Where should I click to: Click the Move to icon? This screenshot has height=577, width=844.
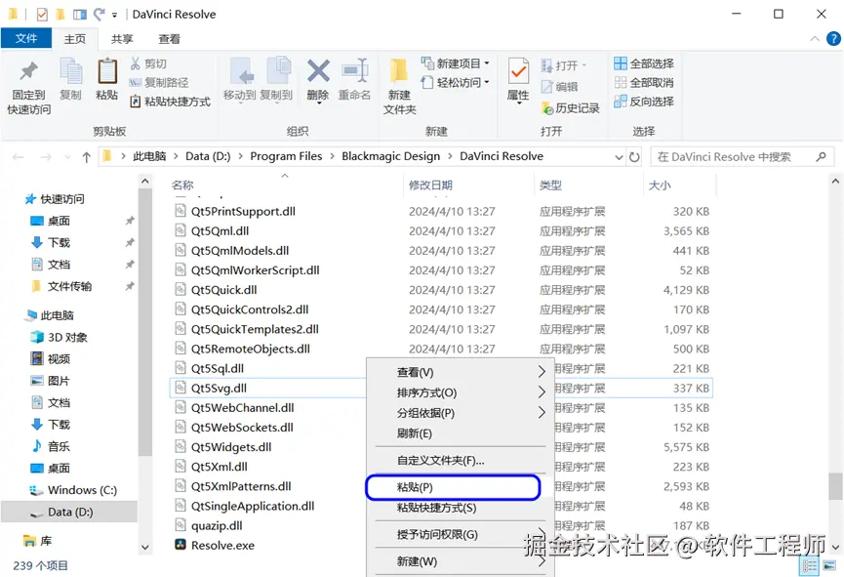pyautogui.click(x=241, y=71)
